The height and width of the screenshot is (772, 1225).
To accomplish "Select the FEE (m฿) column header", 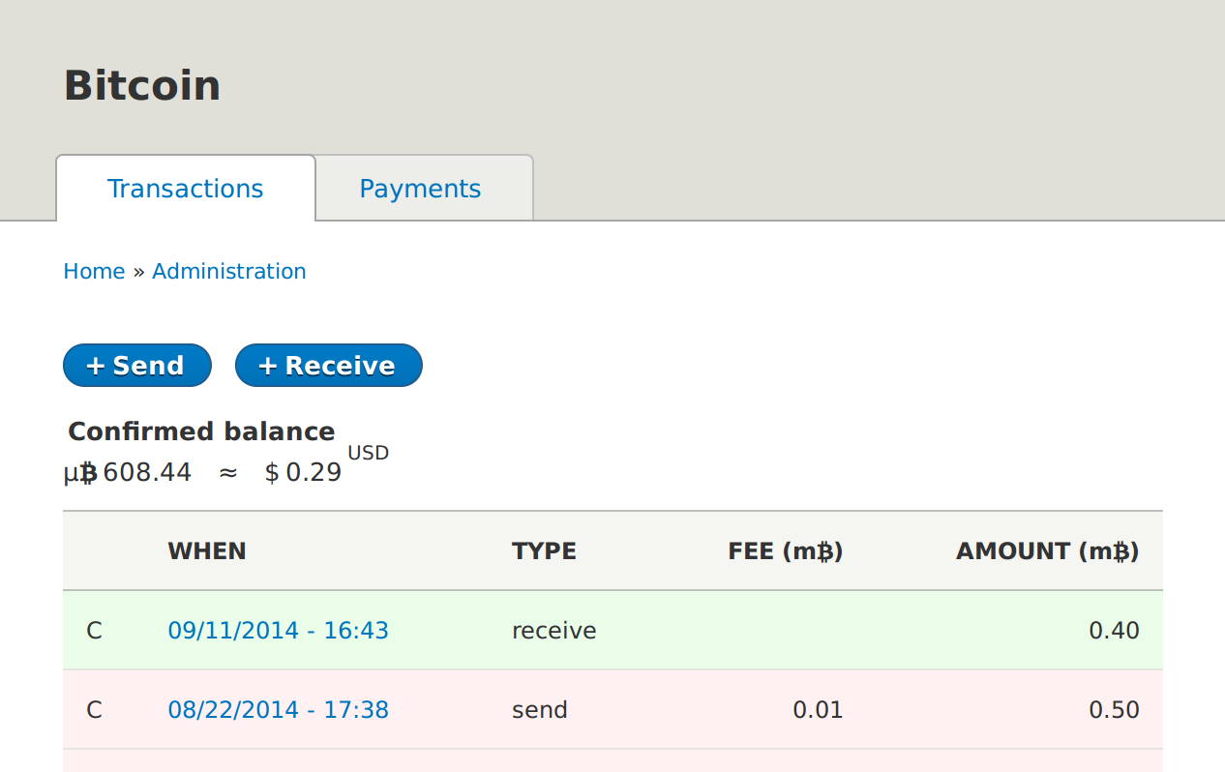I will click(786, 551).
